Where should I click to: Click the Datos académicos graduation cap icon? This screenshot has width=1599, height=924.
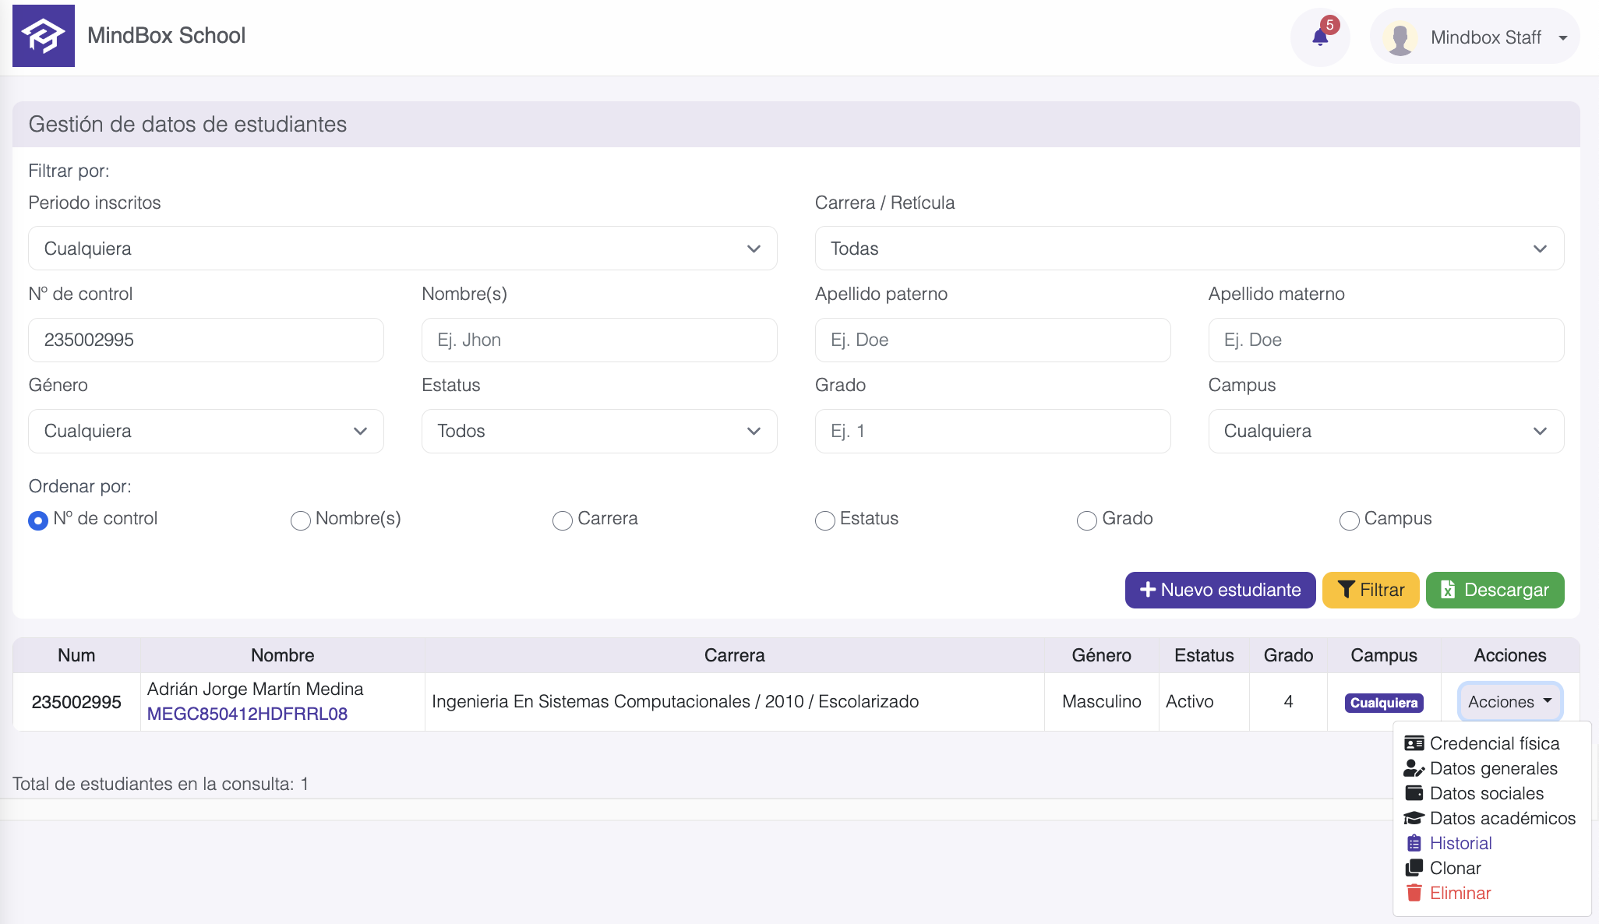point(1414,818)
